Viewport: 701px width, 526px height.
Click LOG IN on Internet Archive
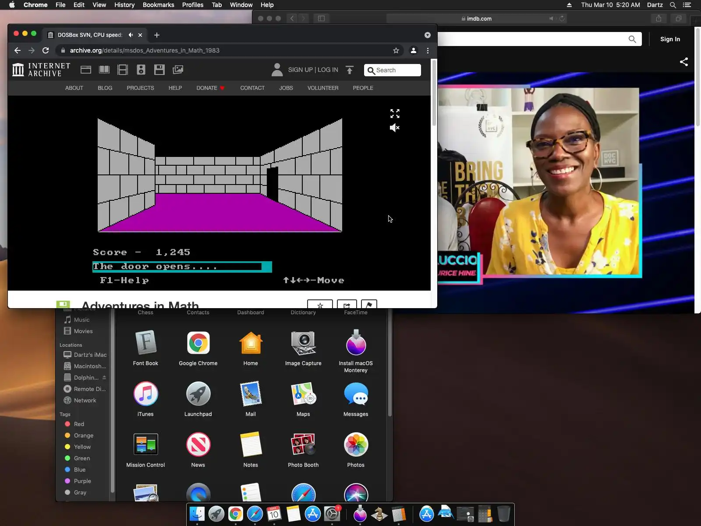coord(328,70)
